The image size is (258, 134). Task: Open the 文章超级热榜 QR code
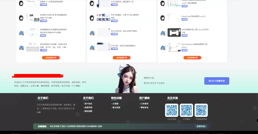(x=201, y=110)
